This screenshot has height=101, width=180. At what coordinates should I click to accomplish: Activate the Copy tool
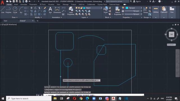tap(31, 11)
